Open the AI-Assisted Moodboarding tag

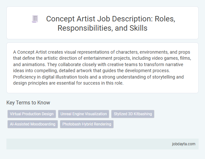tap(33, 124)
